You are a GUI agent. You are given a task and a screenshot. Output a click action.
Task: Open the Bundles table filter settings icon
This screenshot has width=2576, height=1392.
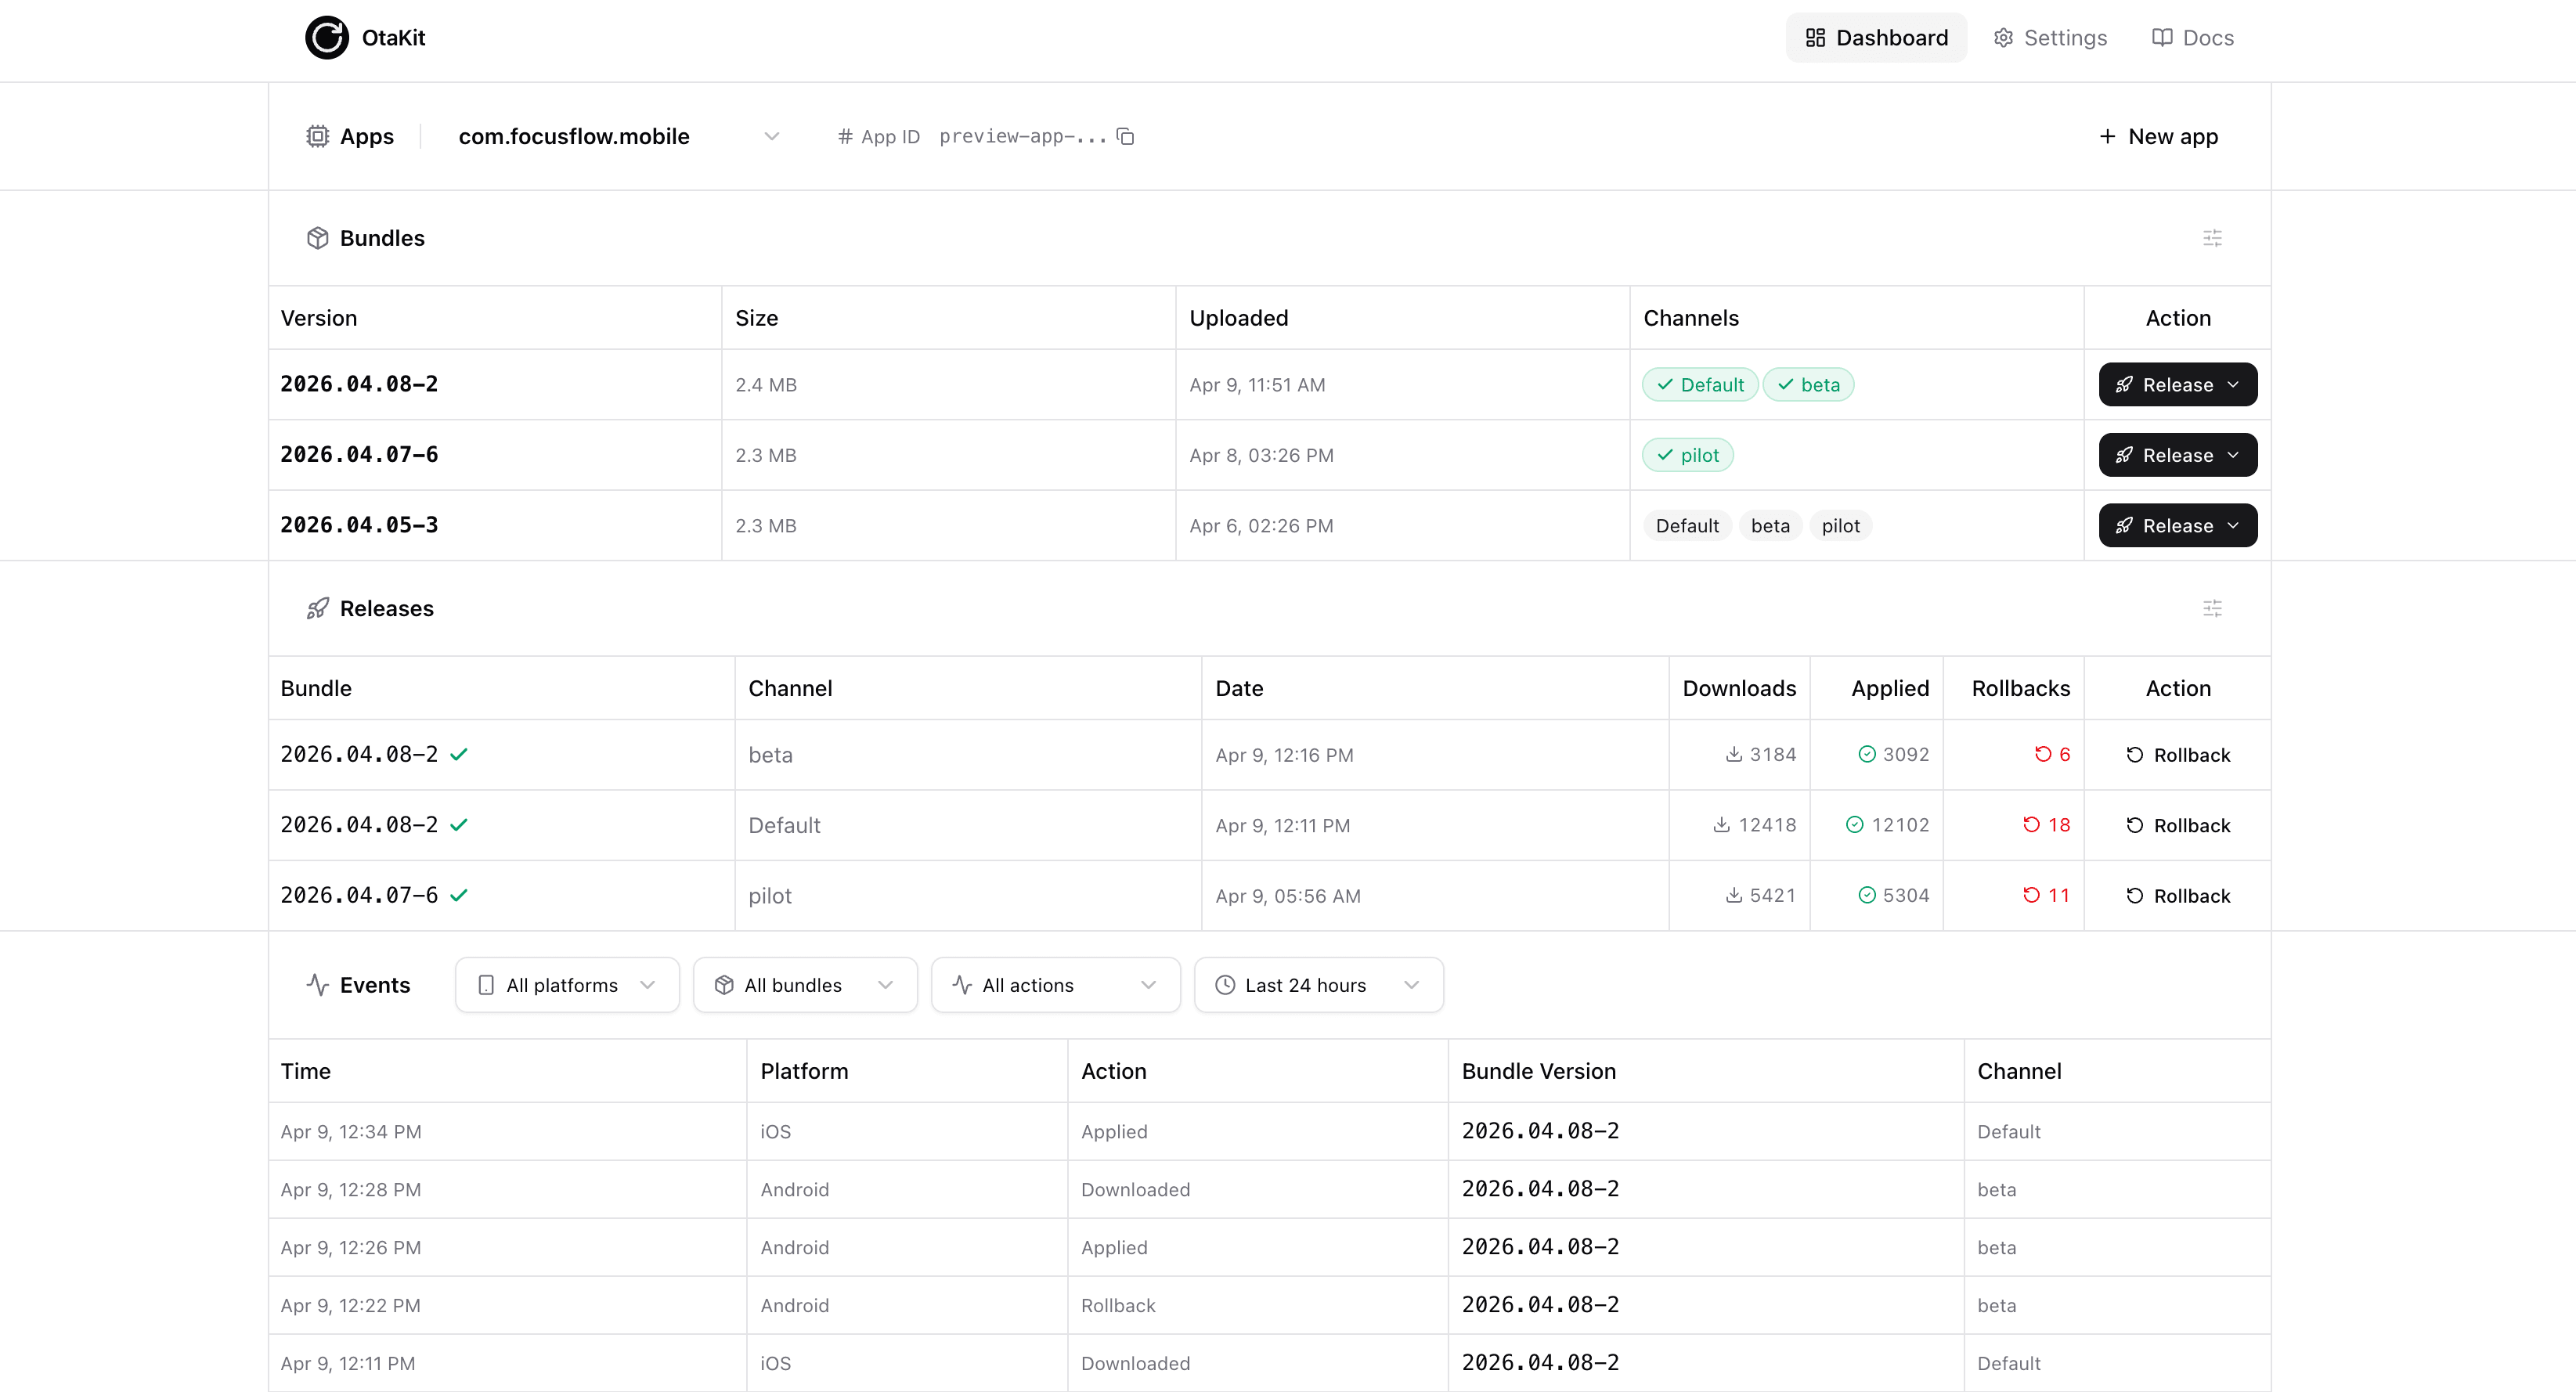[x=2212, y=238]
